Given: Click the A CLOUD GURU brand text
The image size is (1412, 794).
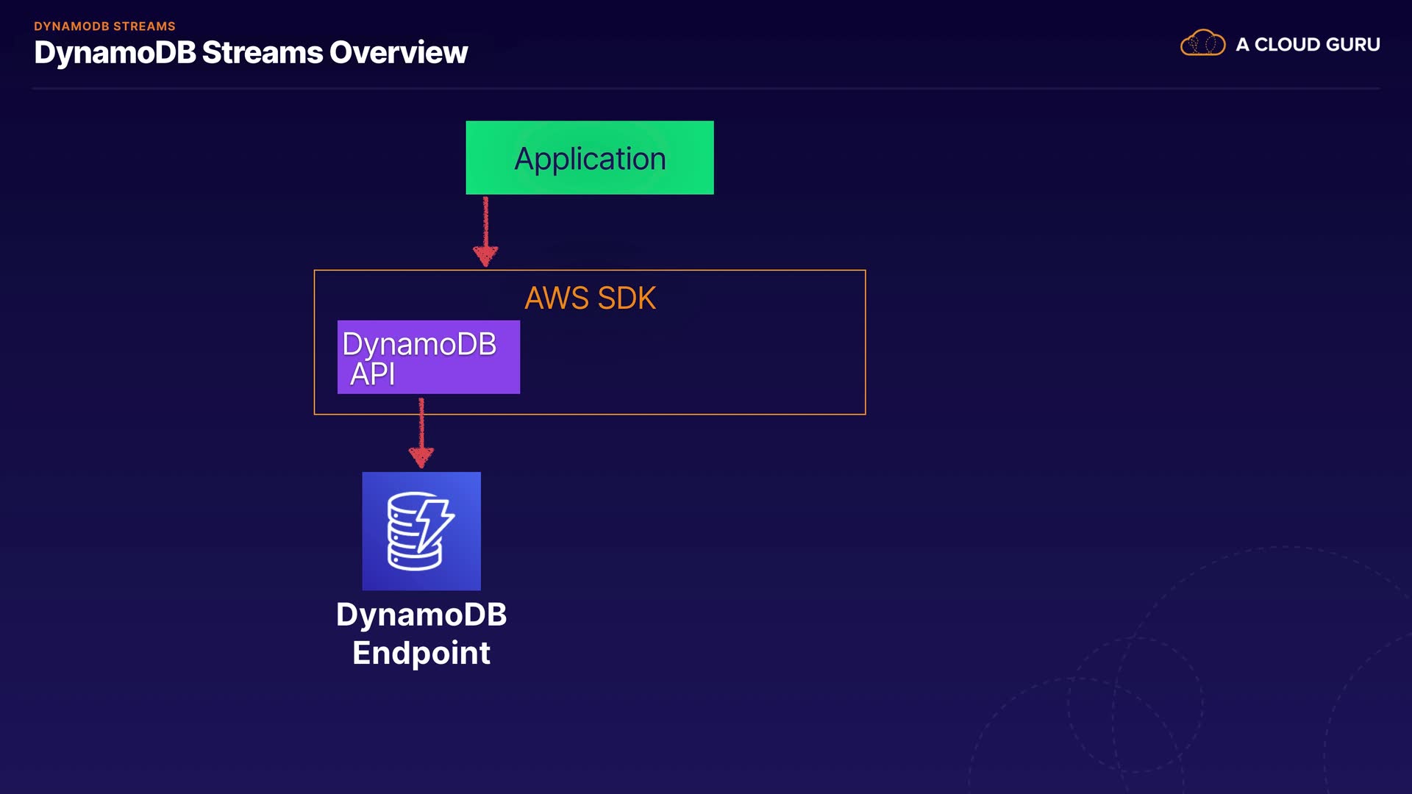Looking at the screenshot, I should tap(1308, 44).
